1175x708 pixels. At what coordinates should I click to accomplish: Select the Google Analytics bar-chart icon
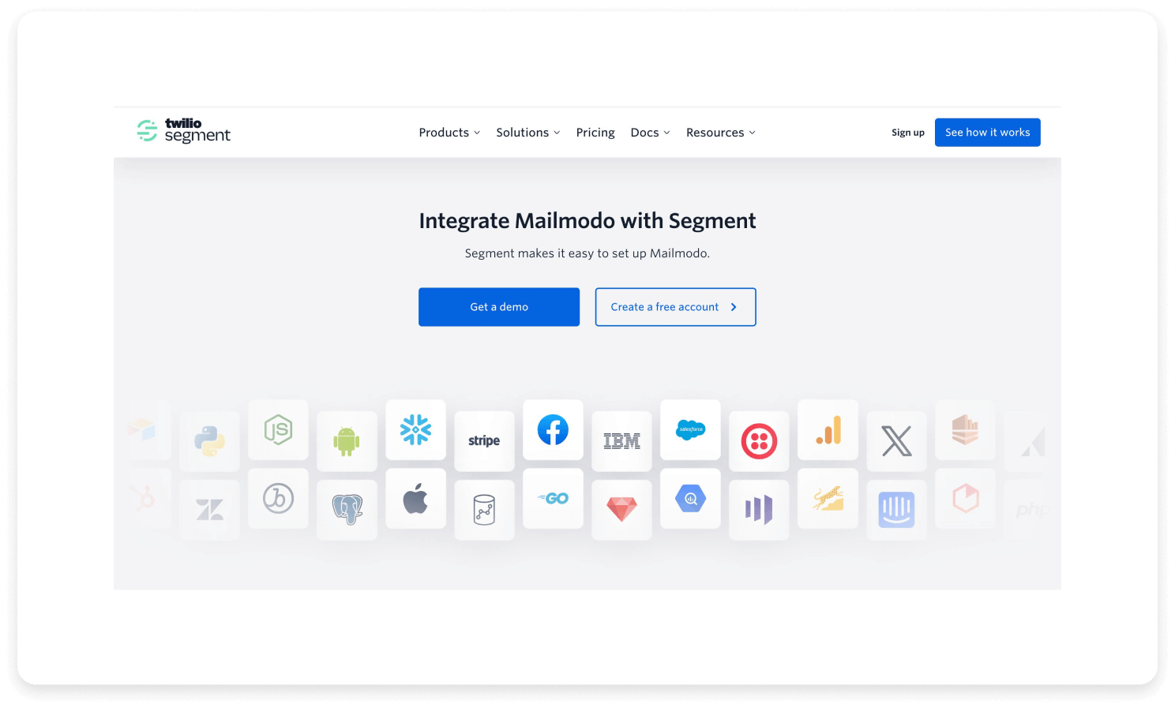point(828,430)
